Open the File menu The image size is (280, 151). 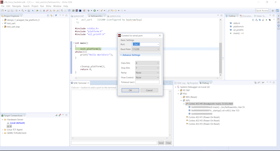coord(3,6)
